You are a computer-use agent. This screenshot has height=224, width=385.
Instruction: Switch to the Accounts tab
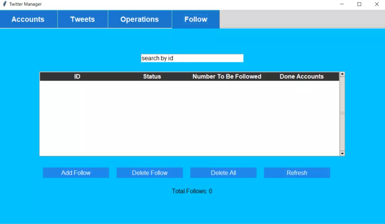point(28,19)
